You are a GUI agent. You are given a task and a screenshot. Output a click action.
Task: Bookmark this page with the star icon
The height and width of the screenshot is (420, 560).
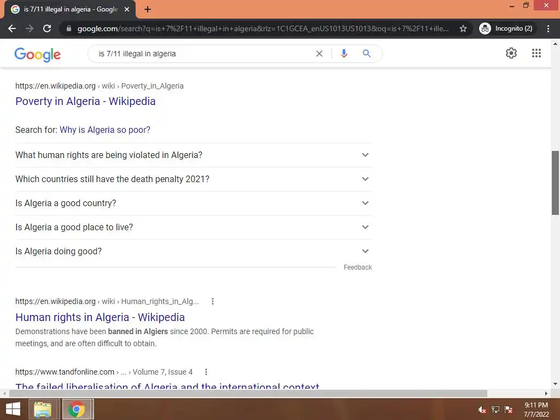[463, 28]
